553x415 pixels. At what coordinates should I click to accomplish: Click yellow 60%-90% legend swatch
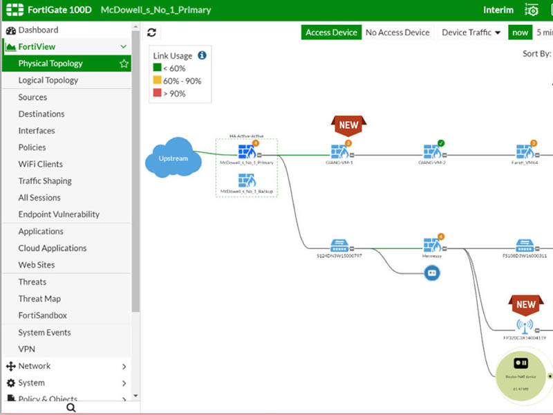click(158, 80)
